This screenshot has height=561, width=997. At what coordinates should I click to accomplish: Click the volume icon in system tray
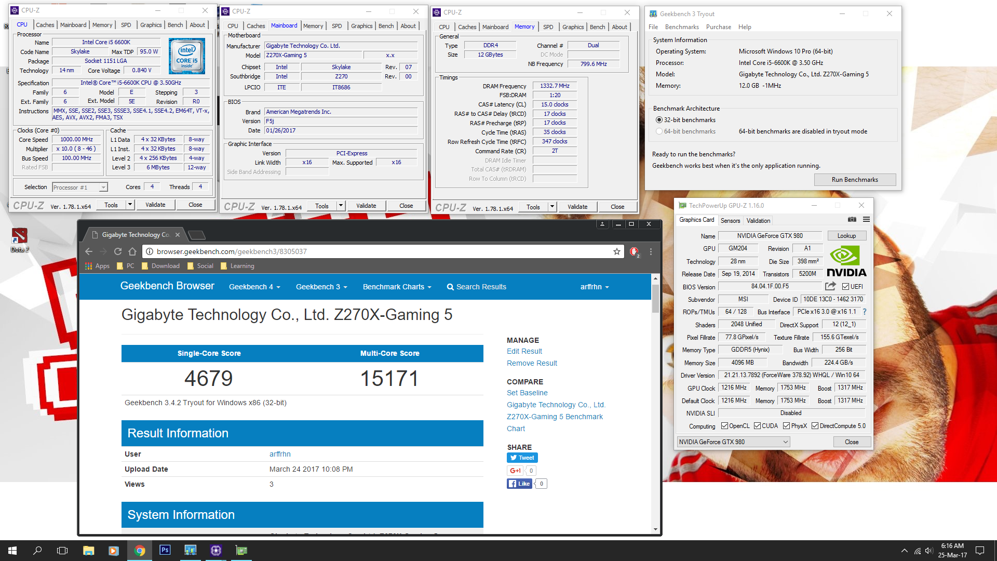click(x=929, y=551)
